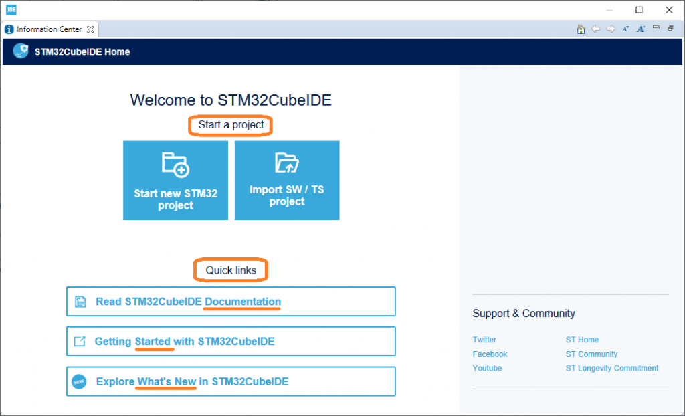
Task: Click the Import SW / TS project icon
Action: (x=286, y=164)
